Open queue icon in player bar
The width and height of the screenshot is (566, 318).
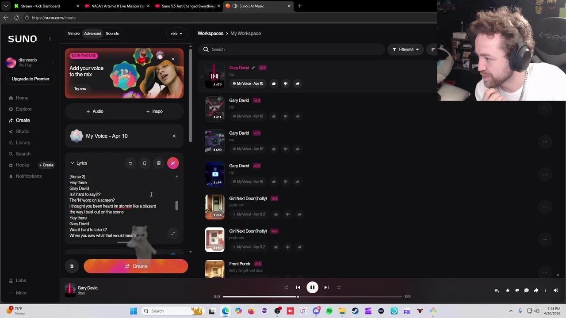tap(497, 290)
